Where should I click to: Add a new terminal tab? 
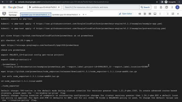tap(83, 14)
